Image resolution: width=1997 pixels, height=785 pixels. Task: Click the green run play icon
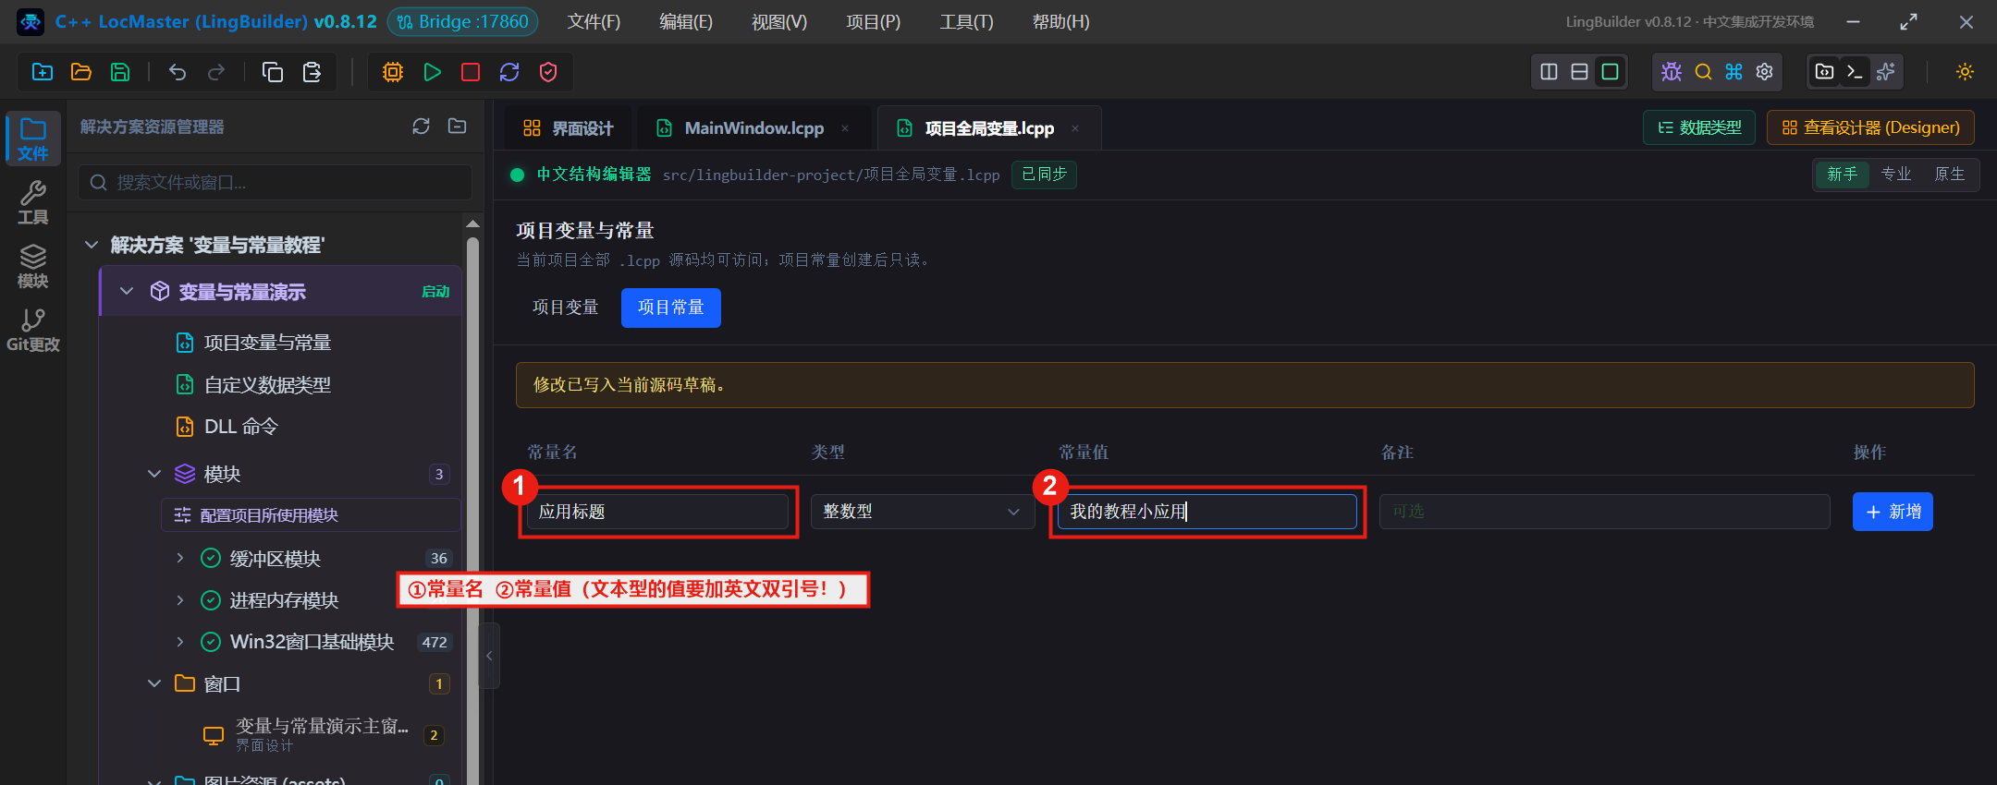click(x=432, y=72)
